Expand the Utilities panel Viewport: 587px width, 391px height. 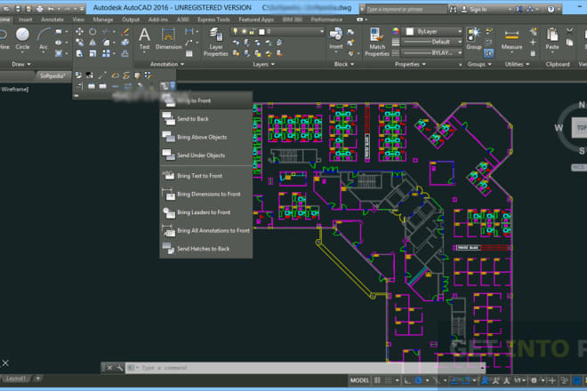tap(517, 64)
